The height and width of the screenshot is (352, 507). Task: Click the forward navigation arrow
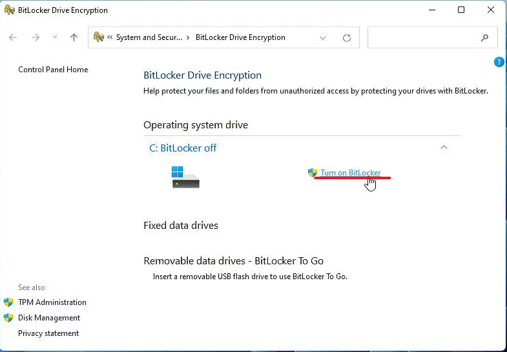[36, 37]
